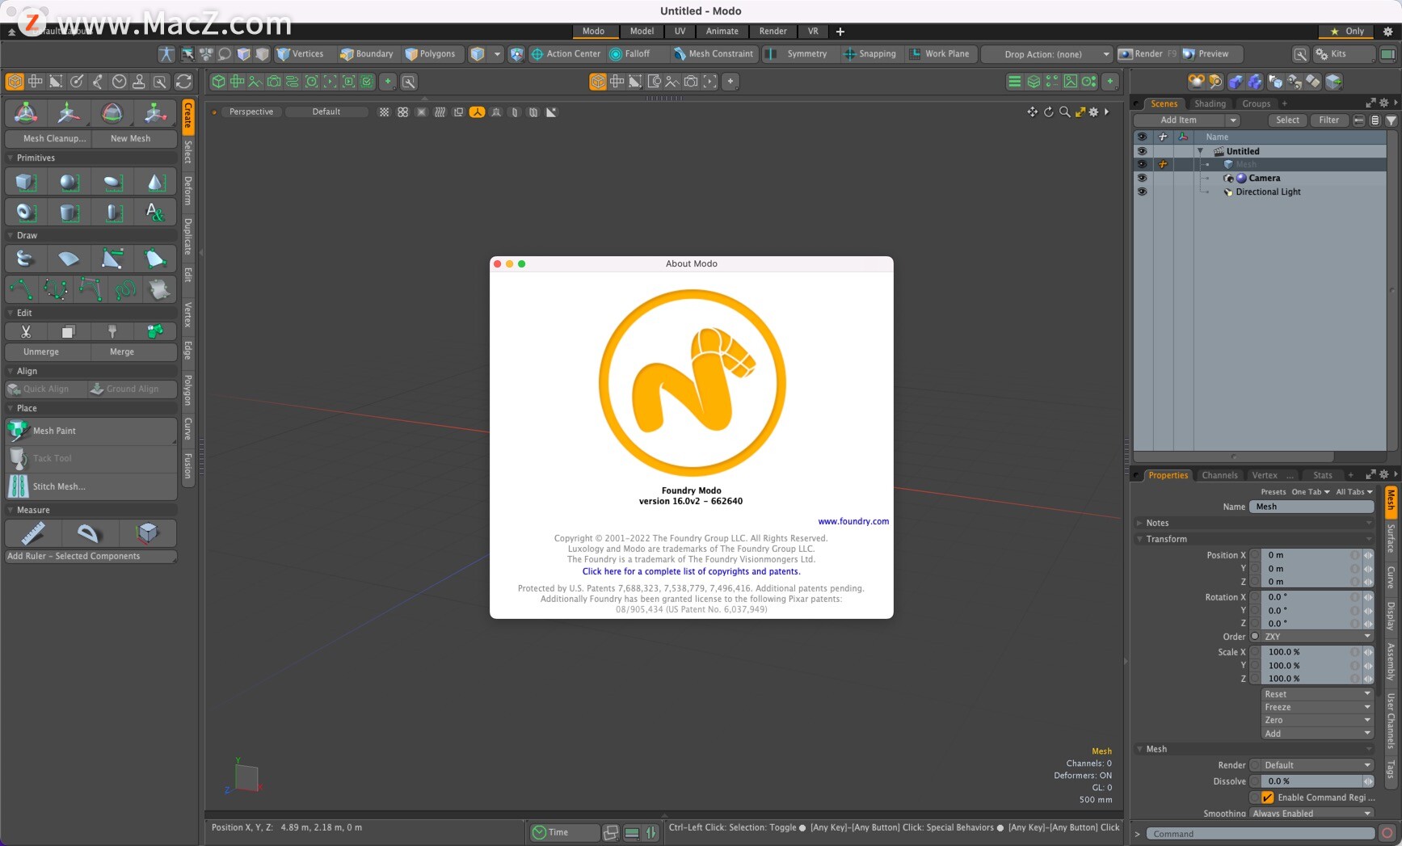Select the Cube primitive tool
The width and height of the screenshot is (1402, 846).
tap(26, 183)
